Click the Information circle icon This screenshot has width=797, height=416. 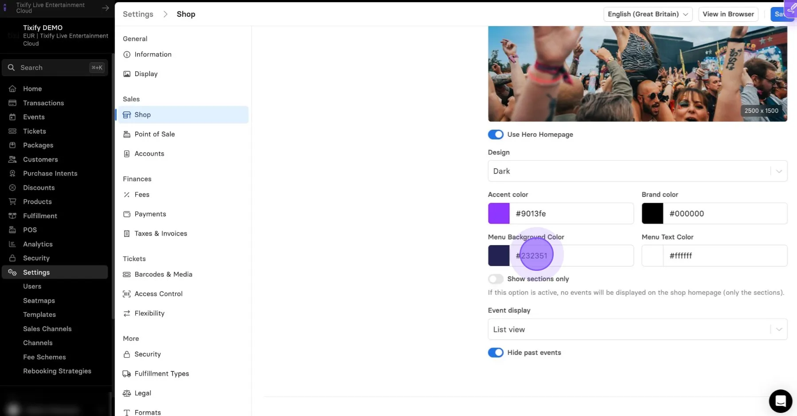click(x=127, y=54)
